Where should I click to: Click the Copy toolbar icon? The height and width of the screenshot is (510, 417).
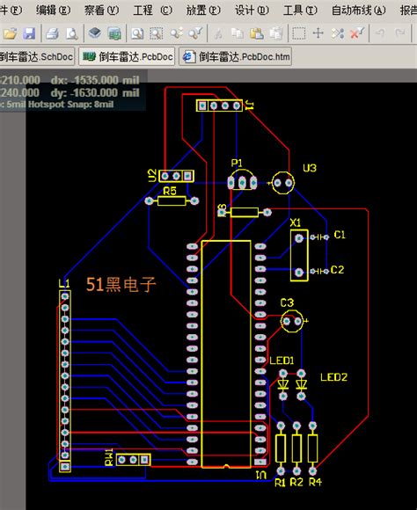[x=238, y=33]
